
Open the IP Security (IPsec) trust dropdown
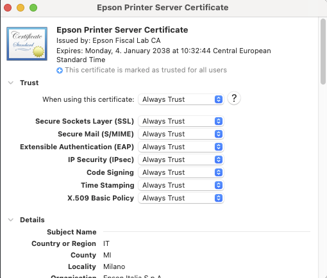coord(181,159)
